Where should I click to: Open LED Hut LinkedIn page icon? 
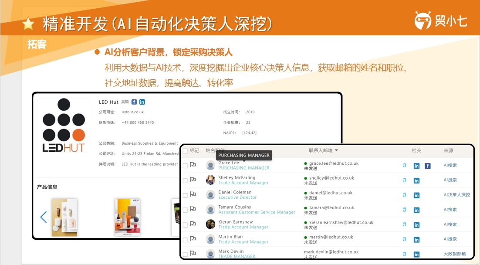142,102
